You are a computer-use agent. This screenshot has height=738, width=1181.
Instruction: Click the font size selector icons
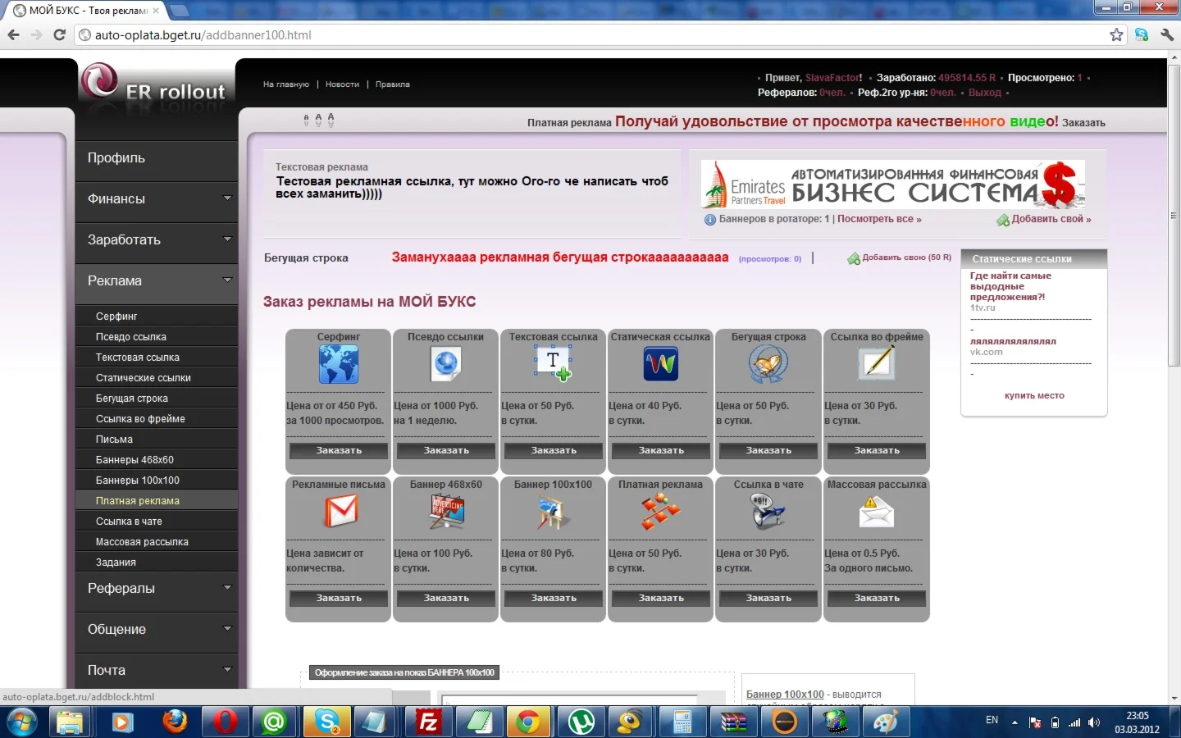pyautogui.click(x=318, y=120)
